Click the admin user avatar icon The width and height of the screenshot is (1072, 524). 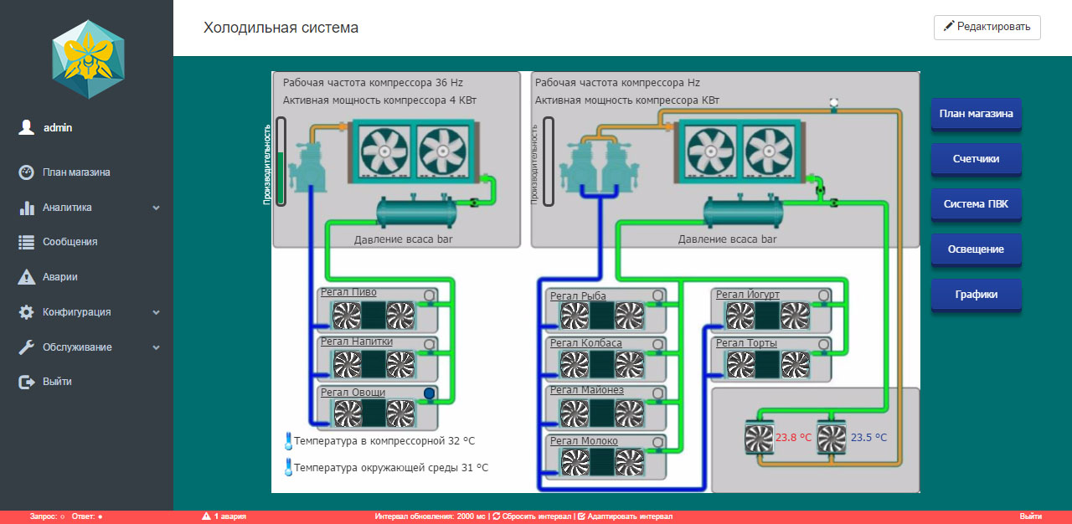[27, 127]
